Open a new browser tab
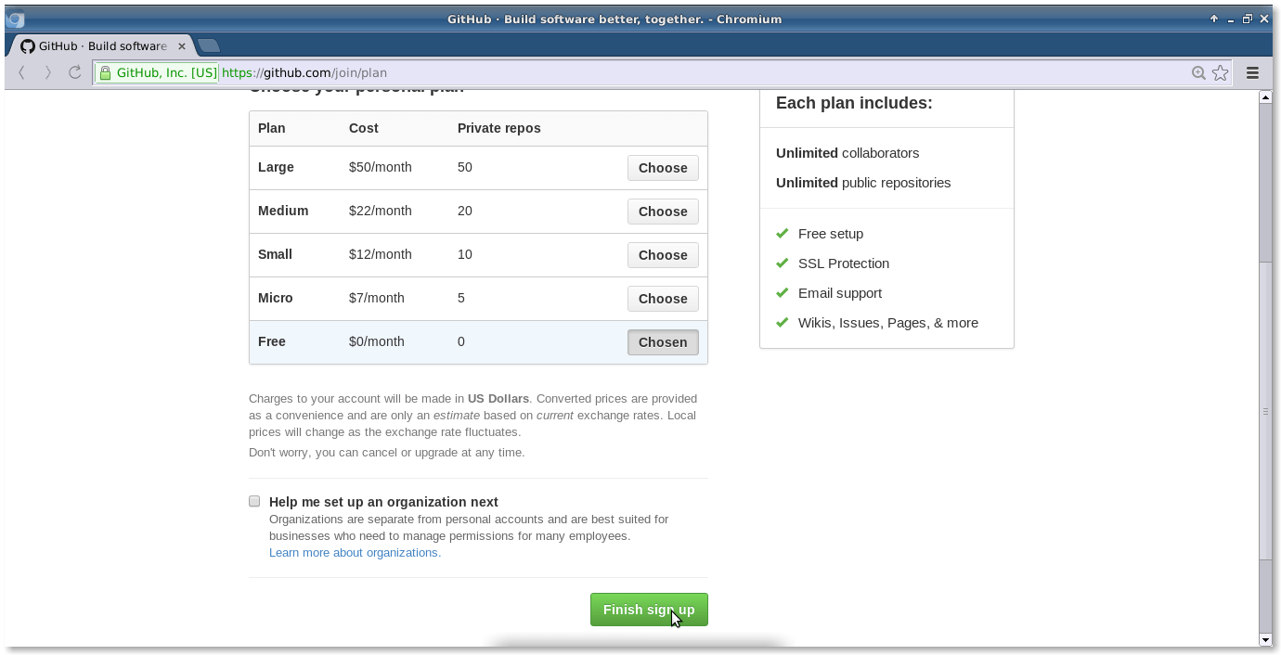 (209, 45)
